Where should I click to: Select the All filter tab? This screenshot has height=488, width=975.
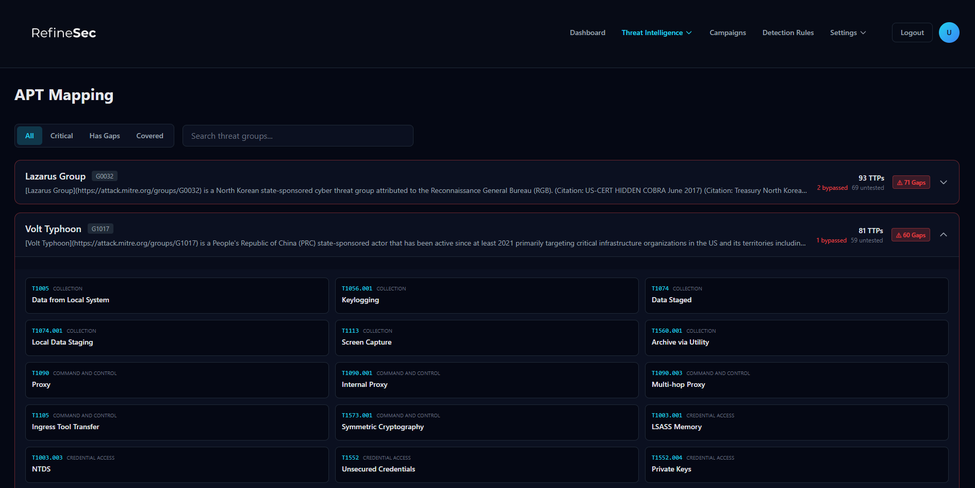pyautogui.click(x=29, y=136)
